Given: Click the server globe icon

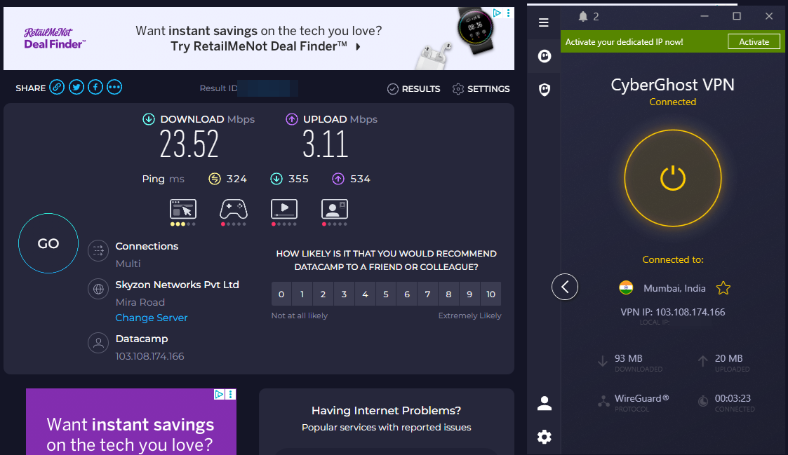Looking at the screenshot, I should point(98,289).
